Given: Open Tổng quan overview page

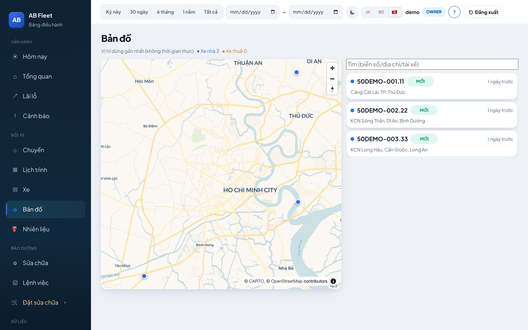Looking at the screenshot, I should [46, 77].
